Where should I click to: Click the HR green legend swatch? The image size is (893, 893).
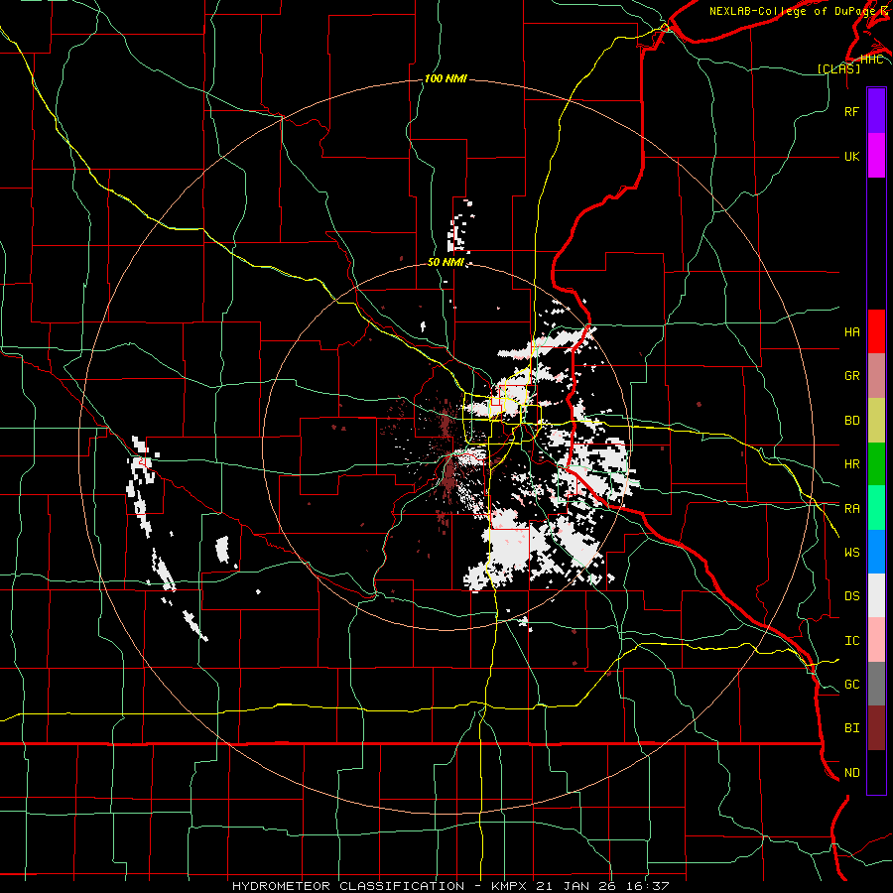click(x=876, y=464)
